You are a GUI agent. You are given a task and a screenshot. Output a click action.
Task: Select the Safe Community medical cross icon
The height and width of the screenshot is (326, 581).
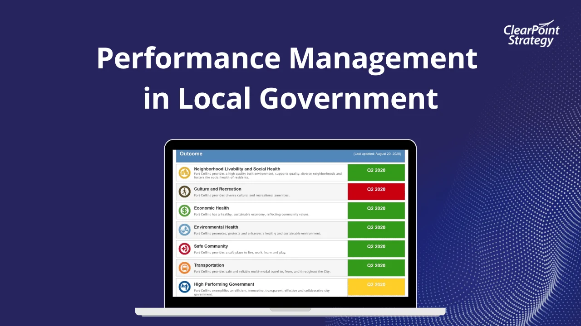click(184, 249)
